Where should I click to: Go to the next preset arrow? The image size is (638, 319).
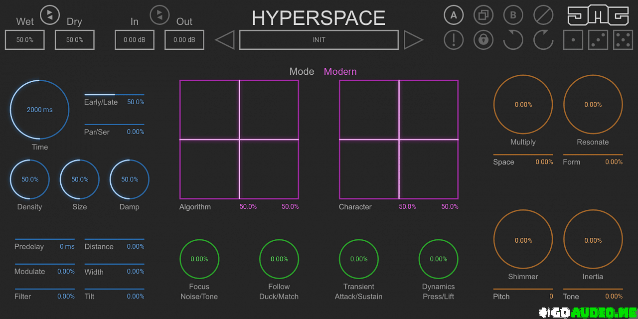click(x=414, y=40)
